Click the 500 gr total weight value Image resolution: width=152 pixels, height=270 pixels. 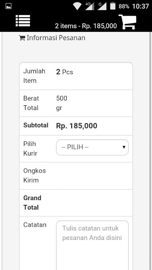tap(62, 103)
